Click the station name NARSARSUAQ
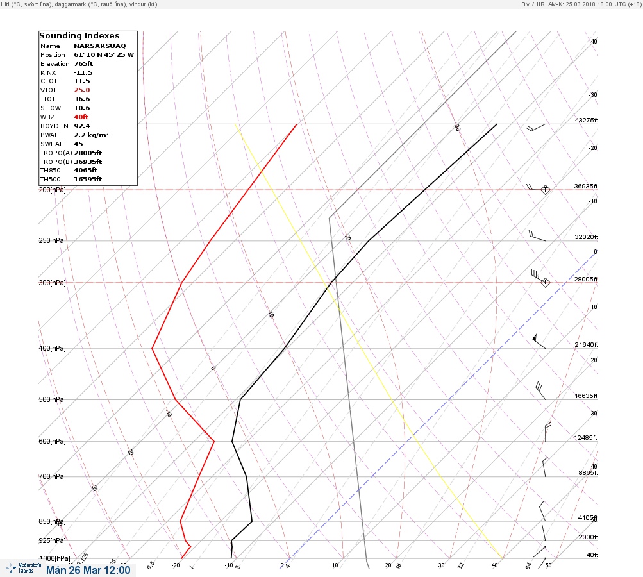 pos(99,46)
